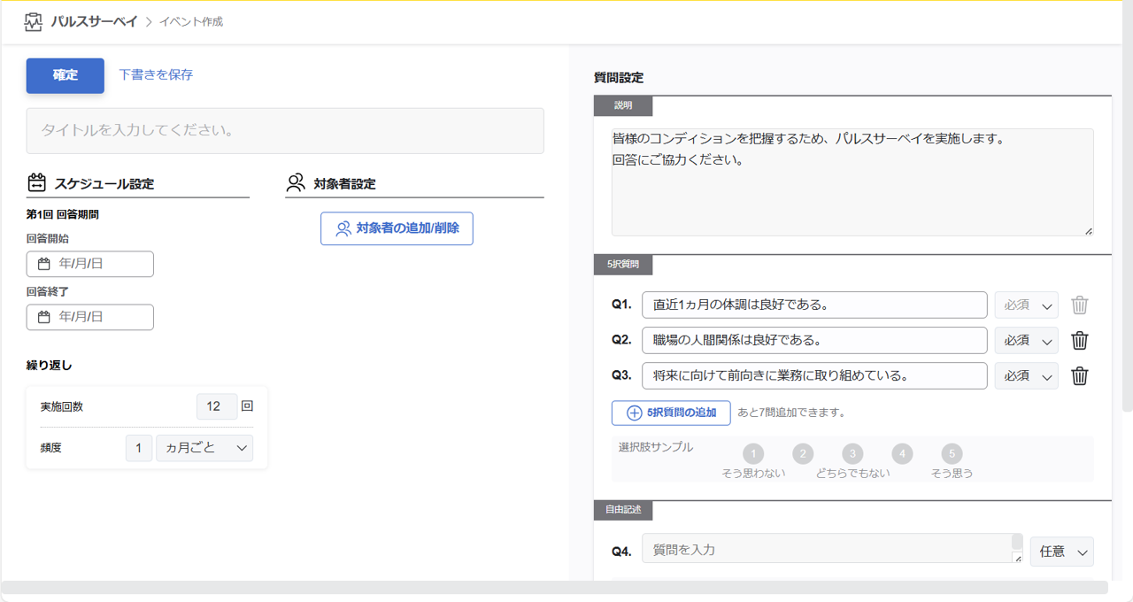Click the calendar icon in 回答開始 field
The image size is (1133, 602).
pos(43,264)
